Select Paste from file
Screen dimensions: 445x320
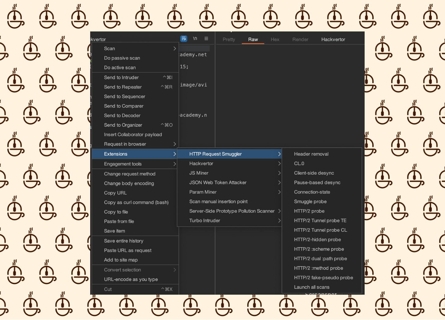pos(135,221)
